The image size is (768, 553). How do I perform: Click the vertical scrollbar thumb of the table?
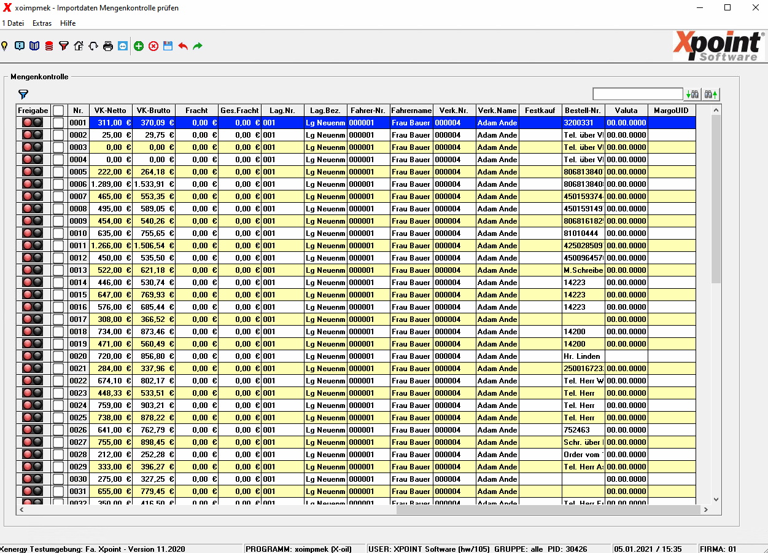[716, 199]
